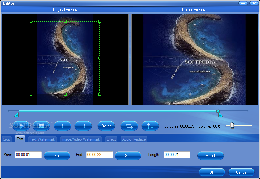260x179 pixels.
Task: Select top-center crop handle in Original Preview
Action: coord(65,21)
